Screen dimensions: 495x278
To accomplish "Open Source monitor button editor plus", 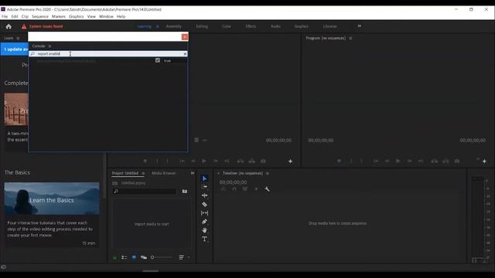I will point(290,161).
